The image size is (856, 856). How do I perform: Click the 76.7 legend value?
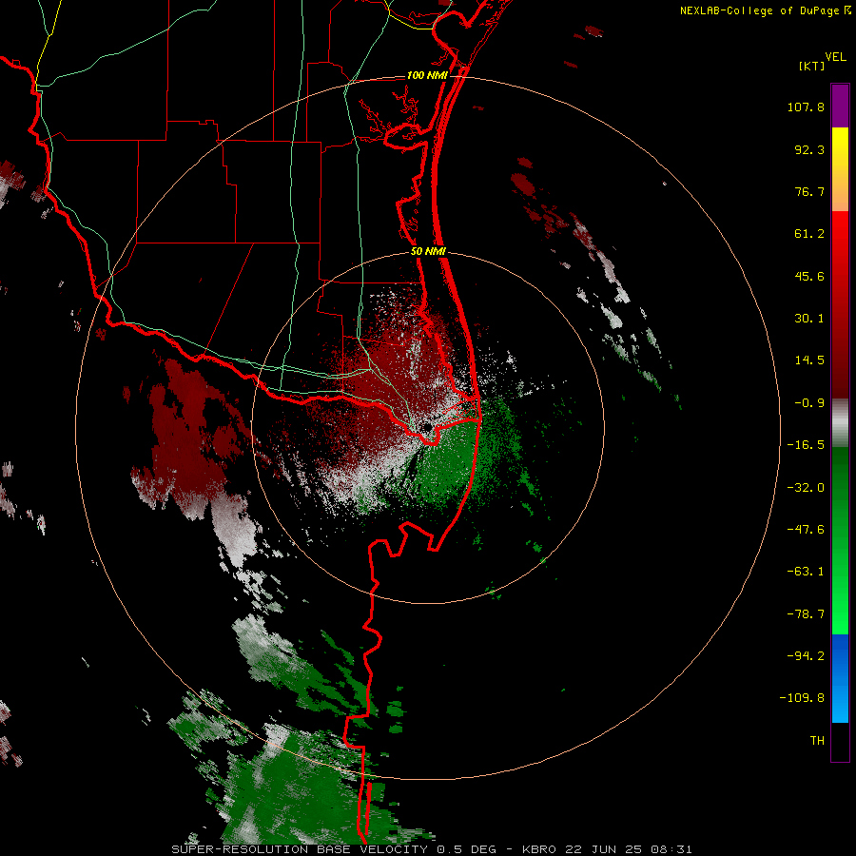[809, 191]
